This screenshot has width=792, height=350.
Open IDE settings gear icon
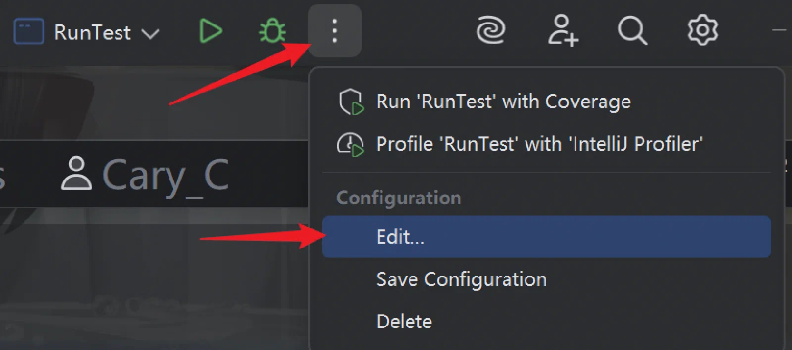702,30
